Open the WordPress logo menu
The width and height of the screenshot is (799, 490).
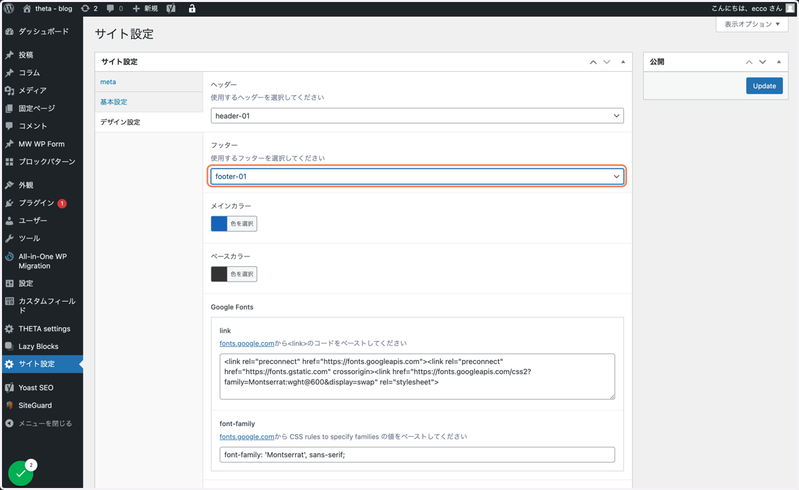tap(9, 9)
